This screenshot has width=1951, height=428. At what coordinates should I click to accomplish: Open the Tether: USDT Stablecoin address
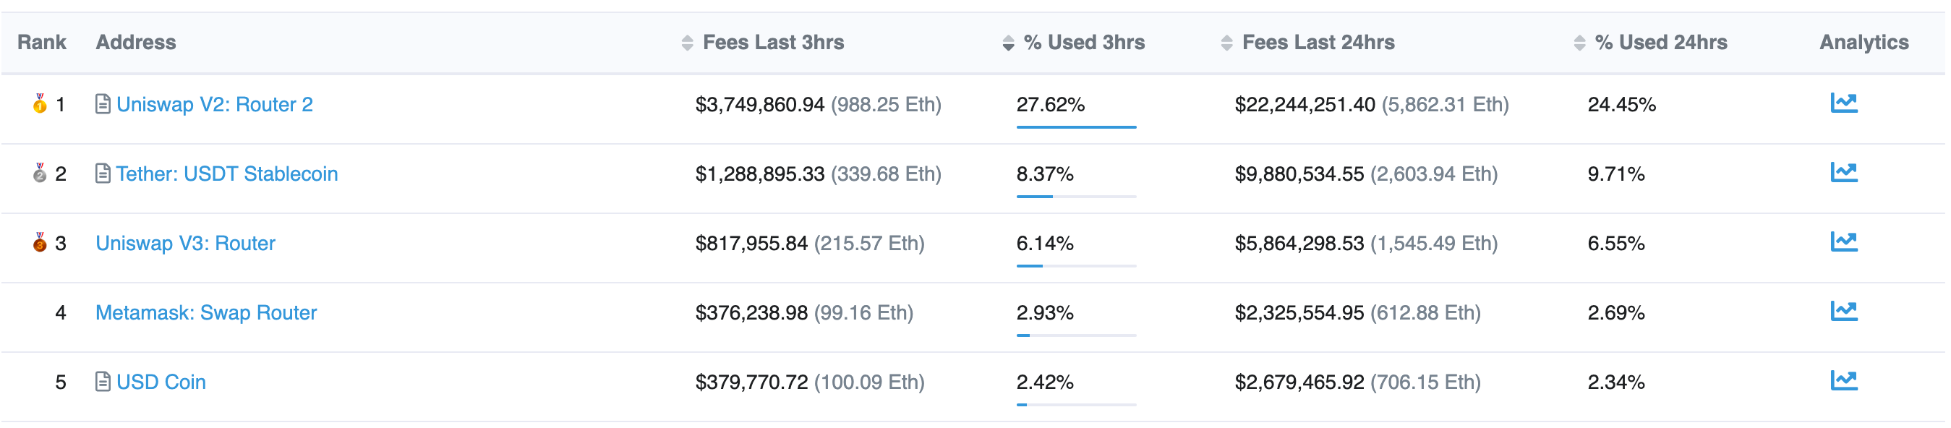click(227, 174)
